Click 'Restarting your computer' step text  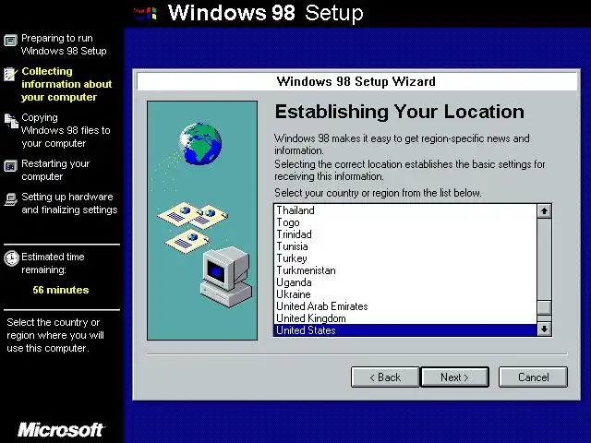[55, 170]
